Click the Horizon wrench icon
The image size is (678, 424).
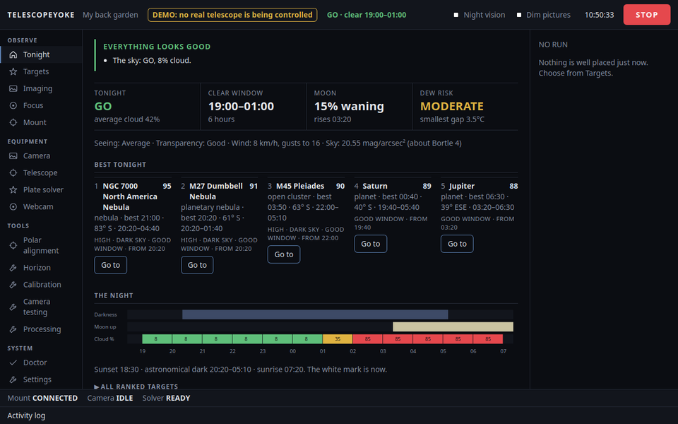click(13, 267)
